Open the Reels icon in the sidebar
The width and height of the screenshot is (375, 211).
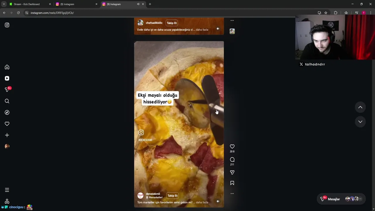[x=7, y=78]
